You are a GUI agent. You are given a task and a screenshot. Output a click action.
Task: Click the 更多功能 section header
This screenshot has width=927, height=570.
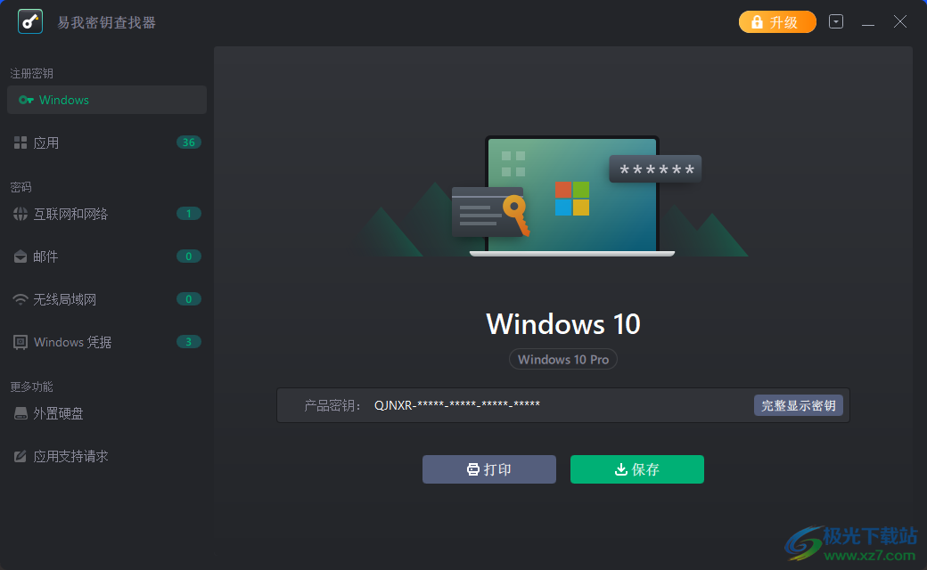tap(32, 387)
